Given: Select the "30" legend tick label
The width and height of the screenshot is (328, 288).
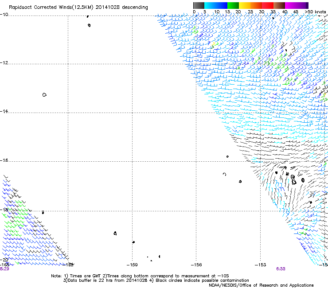Looking at the screenshot, I should tap(262, 12).
